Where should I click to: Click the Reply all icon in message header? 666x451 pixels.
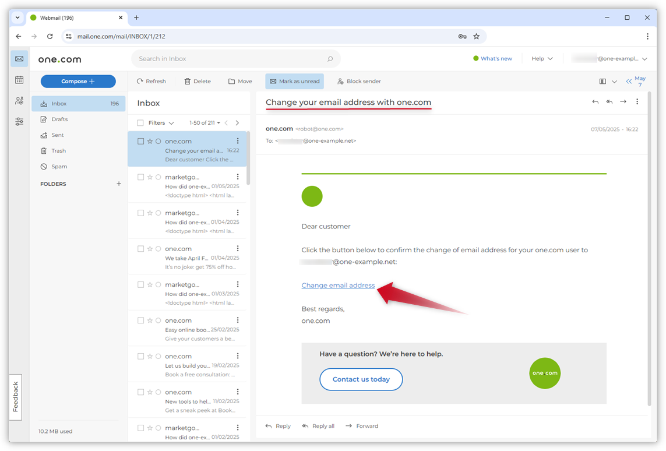point(609,102)
